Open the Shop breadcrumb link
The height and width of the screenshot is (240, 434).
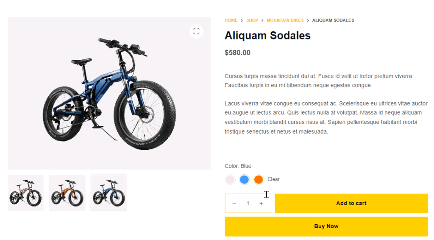coord(252,20)
